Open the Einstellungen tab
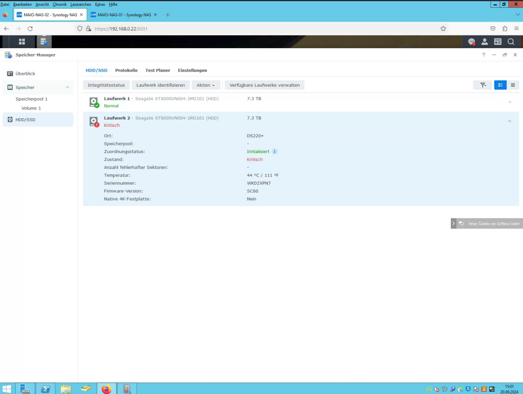 [192, 70]
